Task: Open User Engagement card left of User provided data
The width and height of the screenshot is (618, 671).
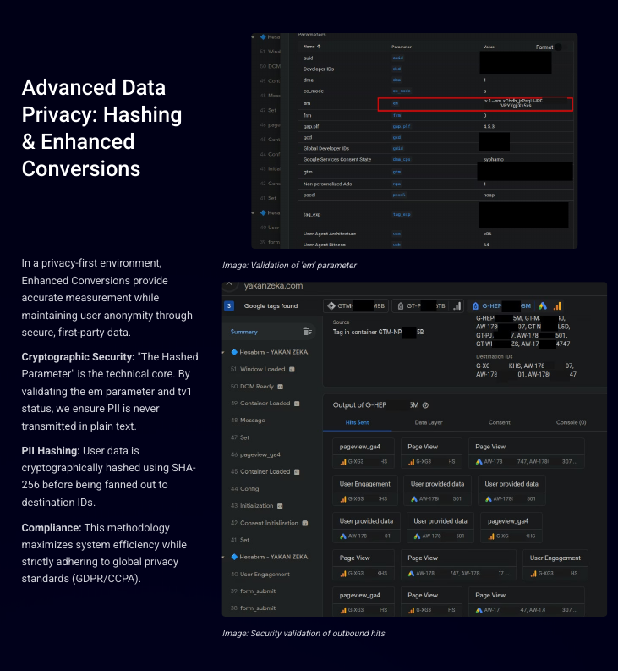Action: click(365, 491)
